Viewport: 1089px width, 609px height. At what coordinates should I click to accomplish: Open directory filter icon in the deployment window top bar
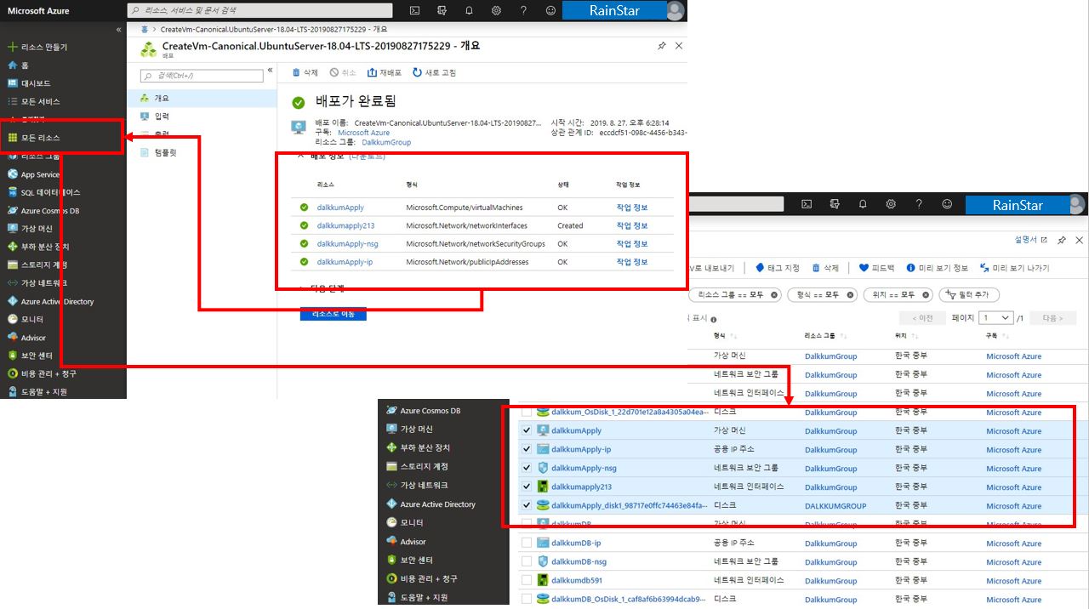pos(442,11)
